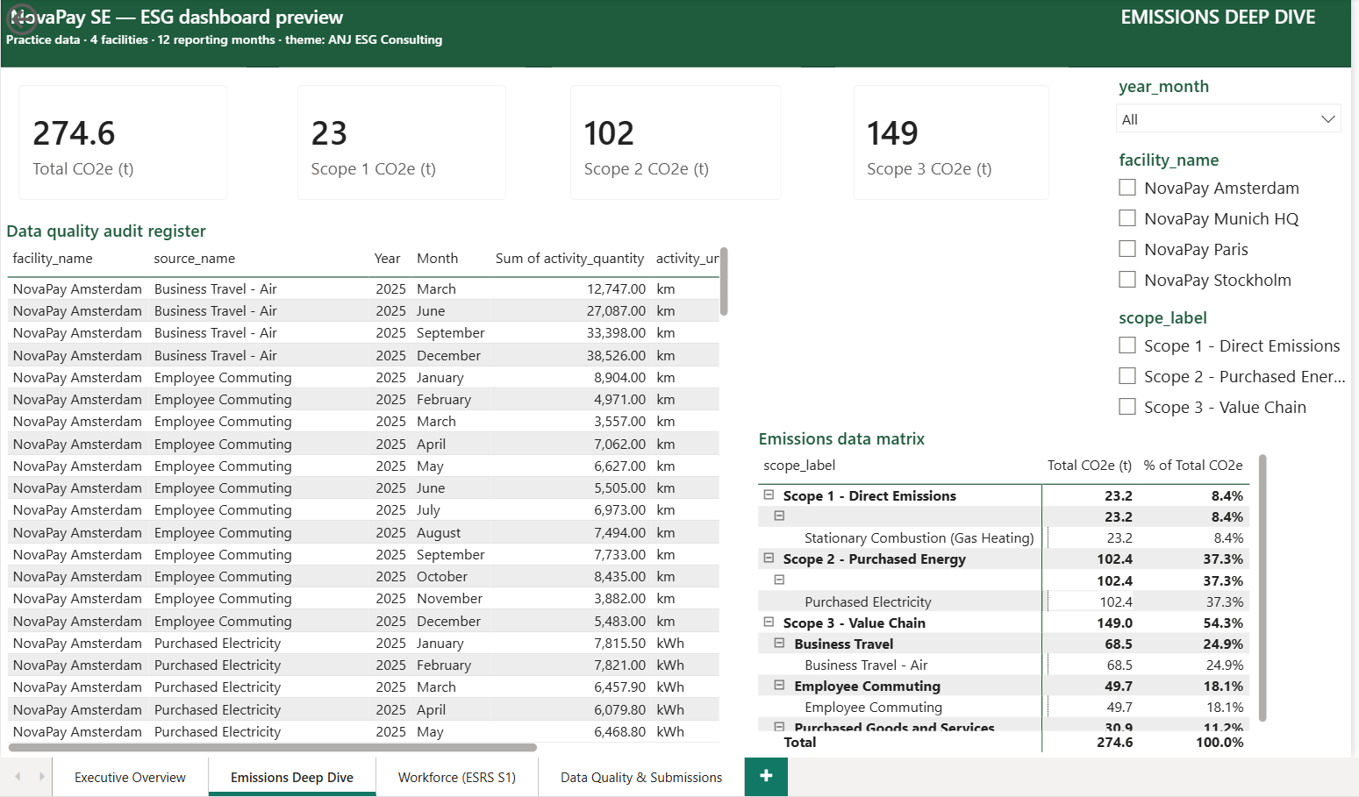
Task: Click the scope_label matrix column header
Action: (799, 465)
